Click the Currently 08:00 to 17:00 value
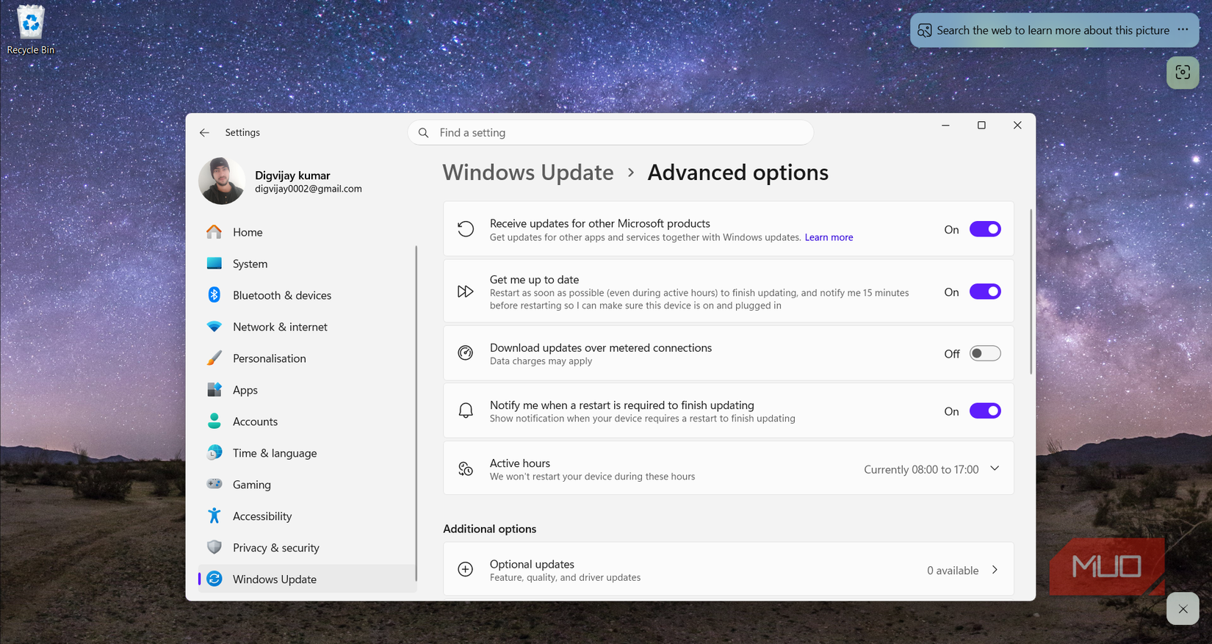This screenshot has width=1212, height=644. click(x=921, y=469)
